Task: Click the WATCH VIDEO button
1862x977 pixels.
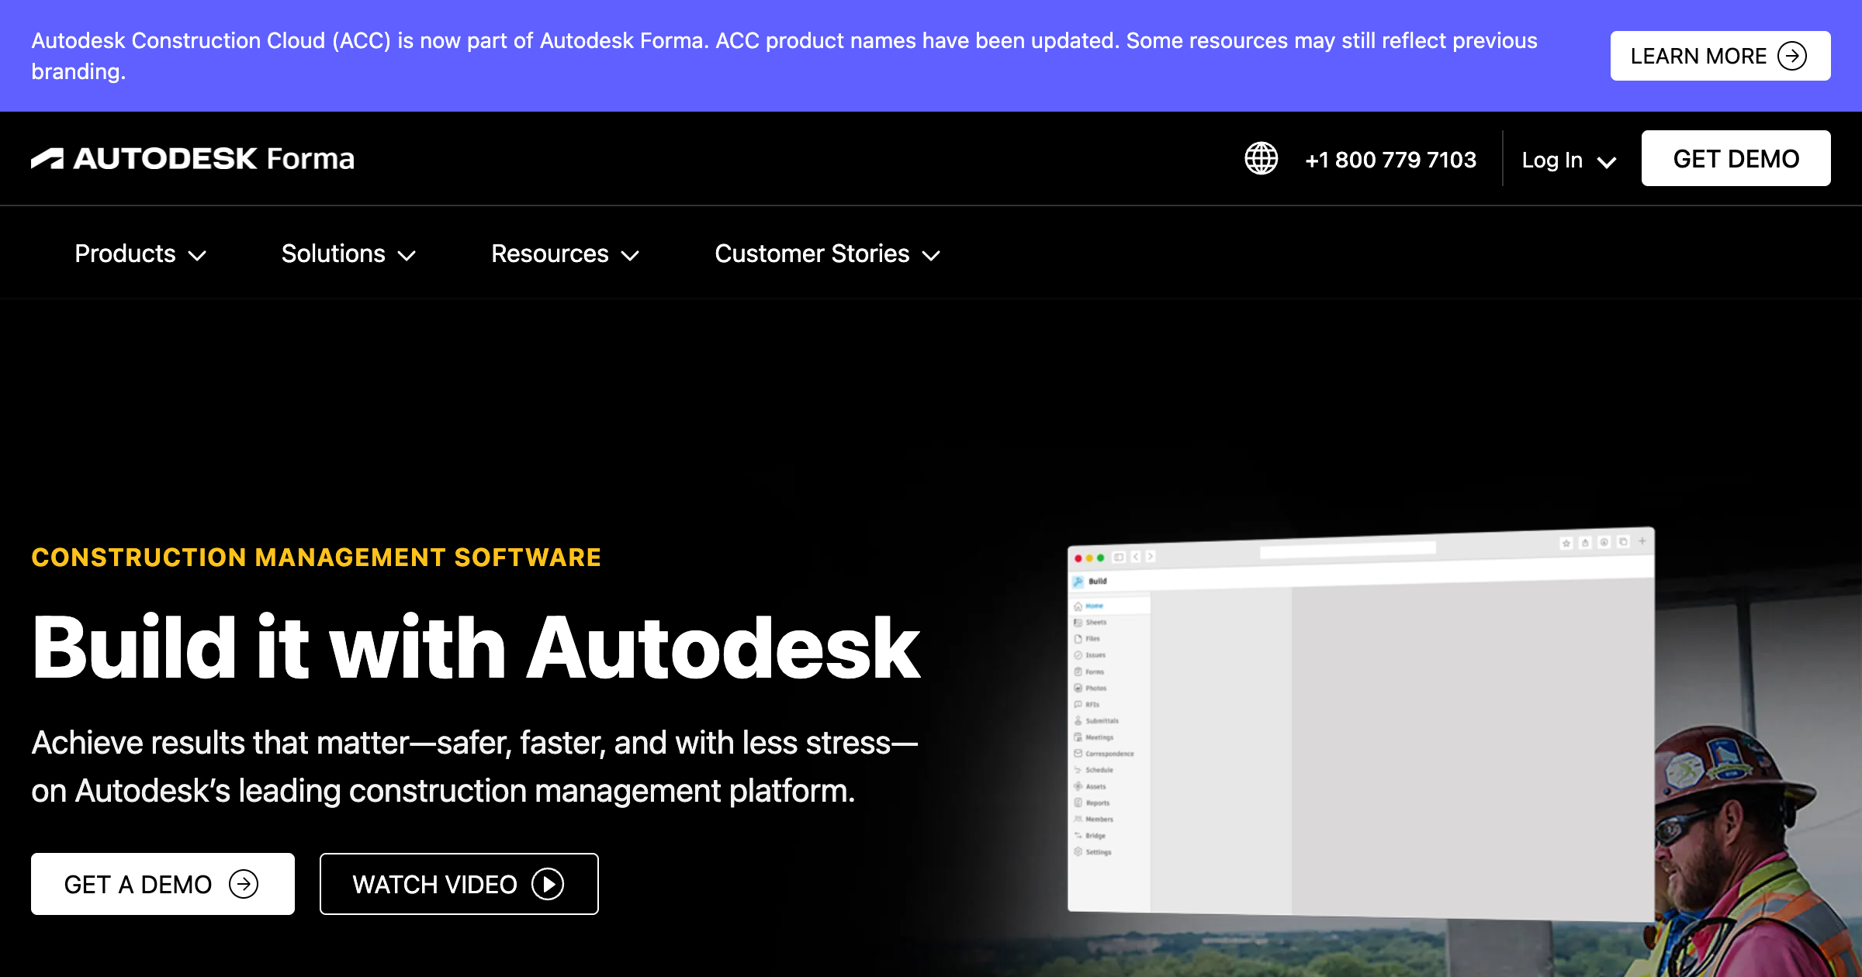Action: click(x=459, y=884)
